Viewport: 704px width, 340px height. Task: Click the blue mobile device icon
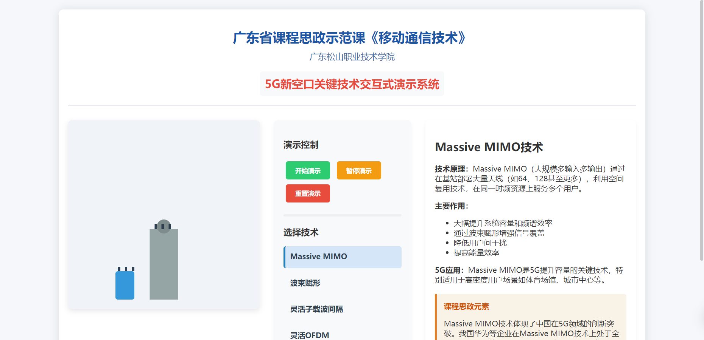click(125, 285)
